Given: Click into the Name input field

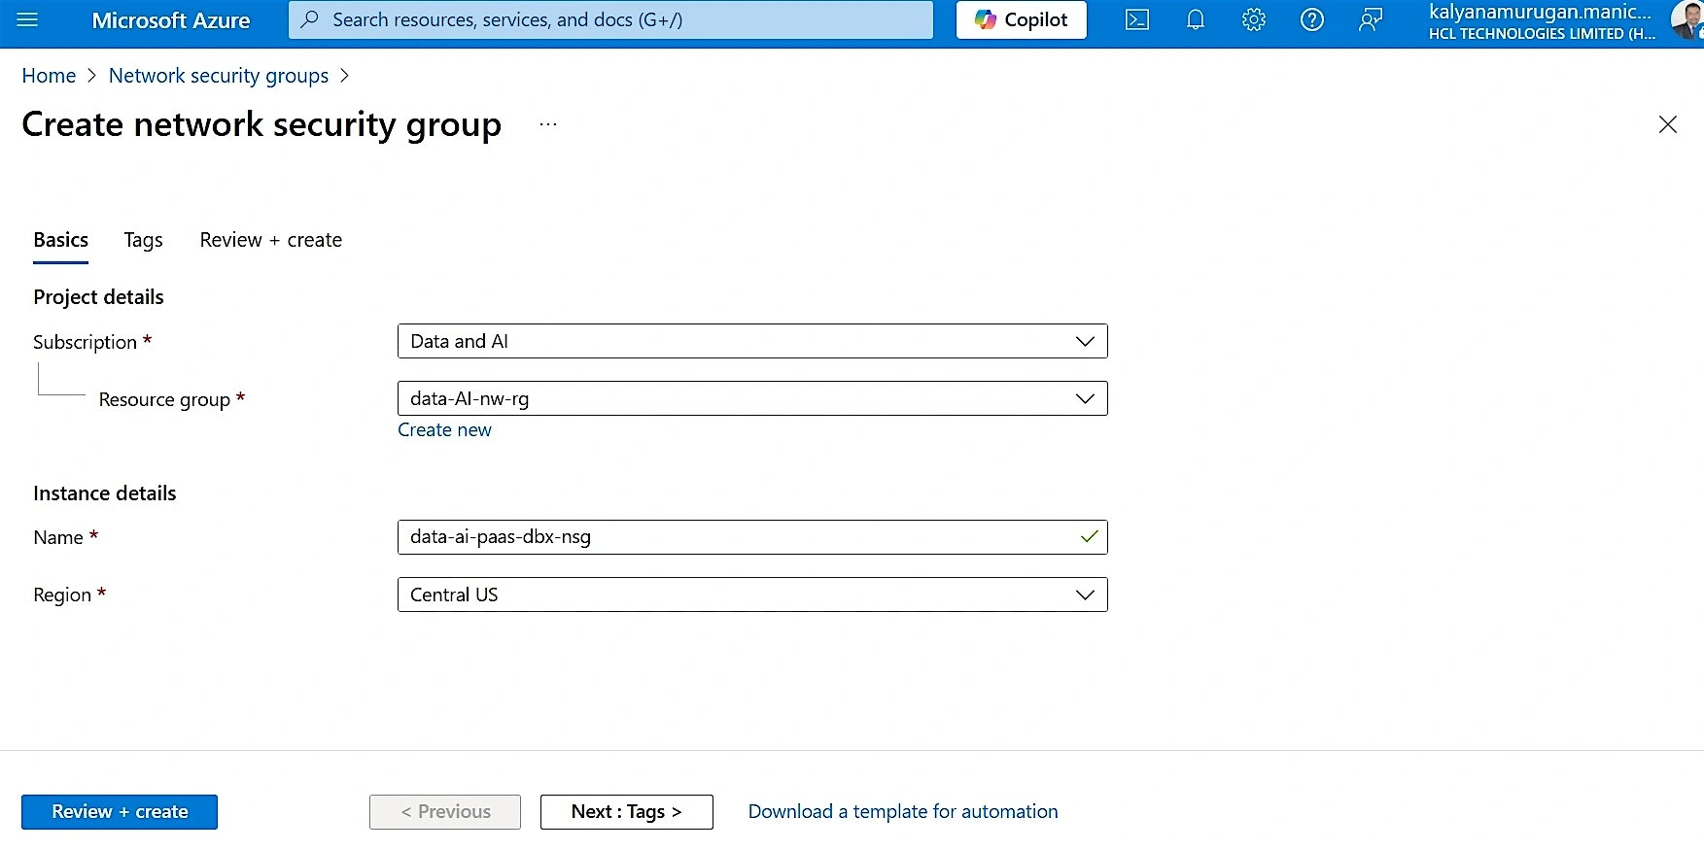Looking at the screenshot, I should pos(739,537).
